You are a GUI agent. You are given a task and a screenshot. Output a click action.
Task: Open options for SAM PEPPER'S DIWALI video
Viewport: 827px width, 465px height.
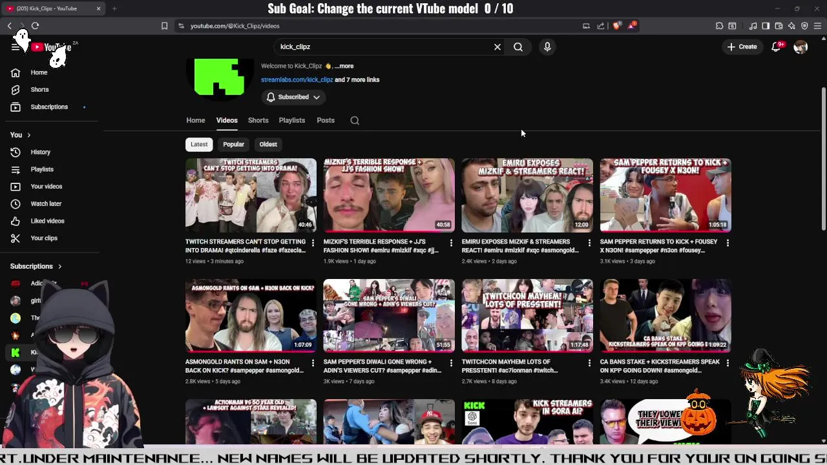451,363
